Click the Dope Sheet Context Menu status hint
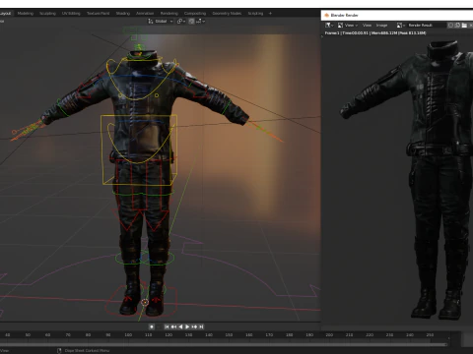The image size is (473, 354). [87, 351]
